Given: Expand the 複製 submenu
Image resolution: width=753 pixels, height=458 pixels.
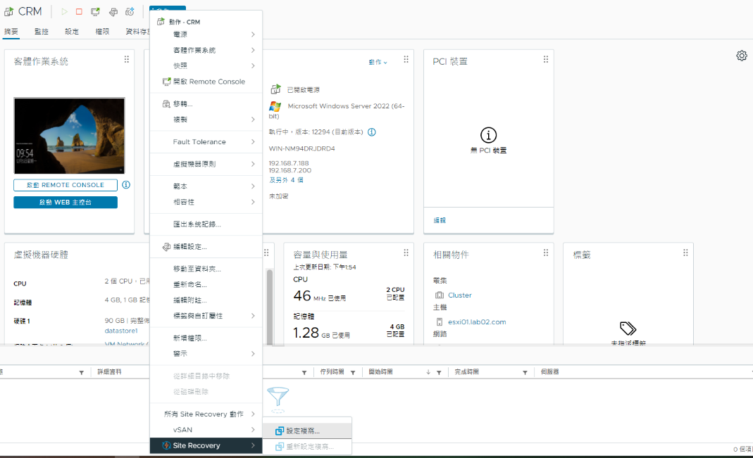Looking at the screenshot, I should 206,120.
